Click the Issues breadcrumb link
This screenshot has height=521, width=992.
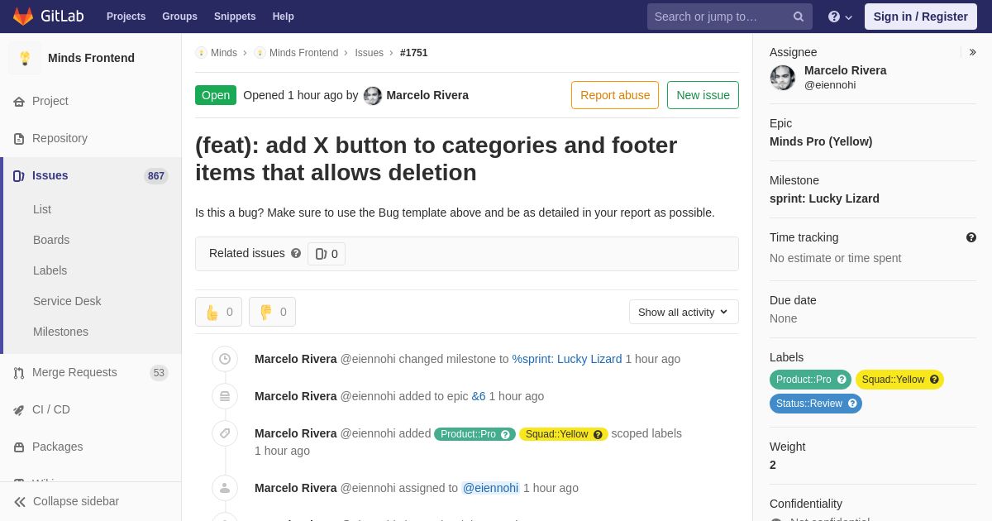pos(370,53)
